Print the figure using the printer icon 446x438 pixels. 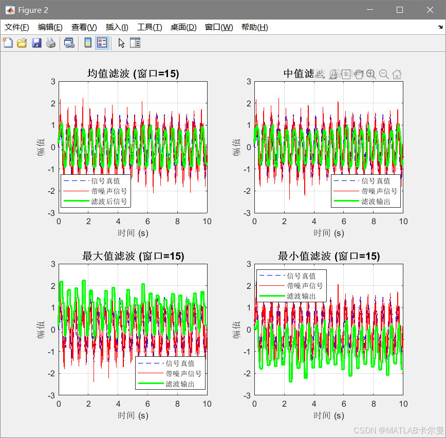pos(51,43)
